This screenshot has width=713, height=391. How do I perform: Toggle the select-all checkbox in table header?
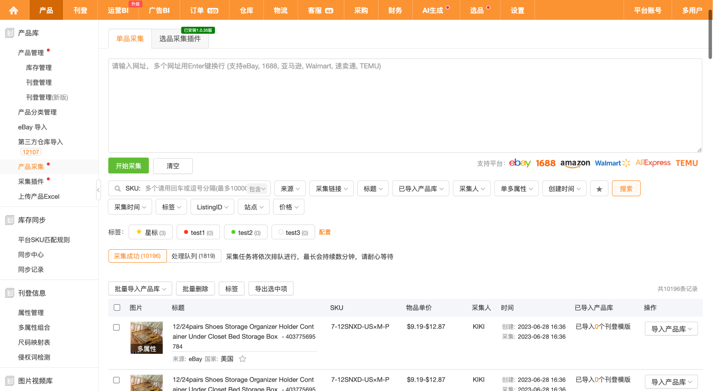[x=117, y=308]
